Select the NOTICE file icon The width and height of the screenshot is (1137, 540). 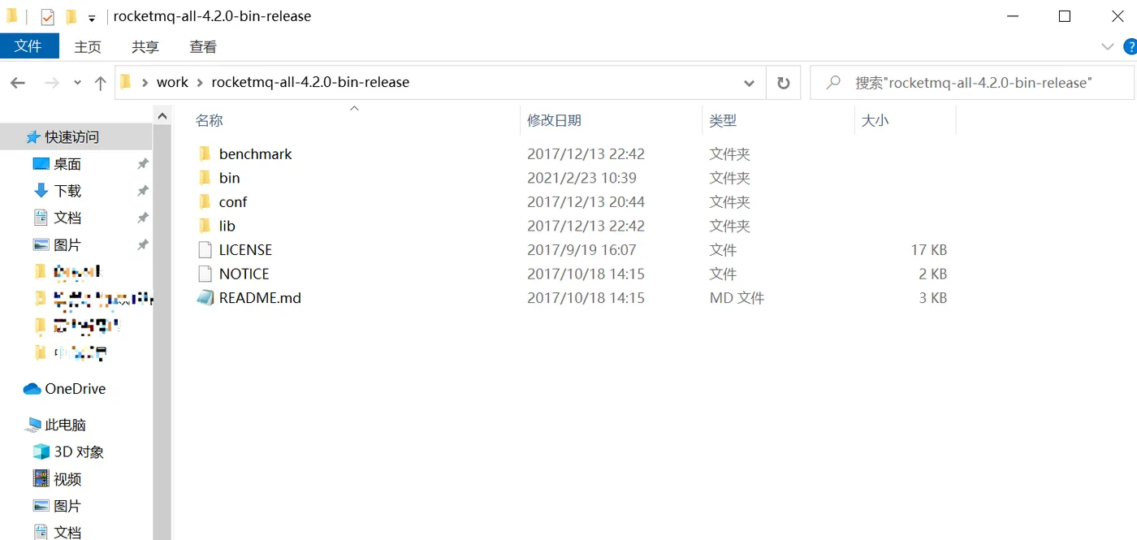coord(205,274)
